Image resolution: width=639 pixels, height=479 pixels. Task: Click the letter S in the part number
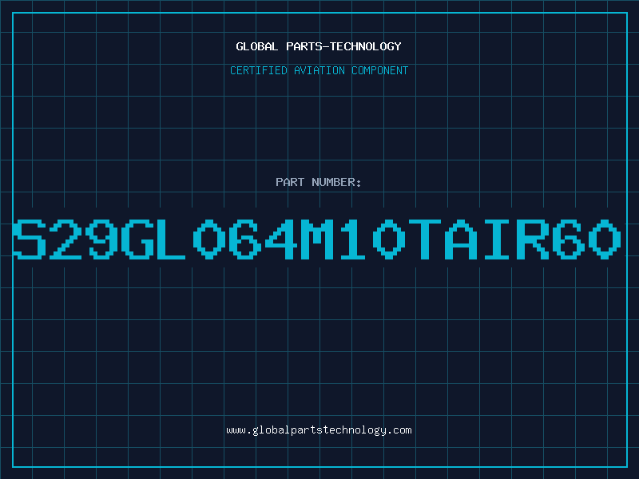coord(30,239)
